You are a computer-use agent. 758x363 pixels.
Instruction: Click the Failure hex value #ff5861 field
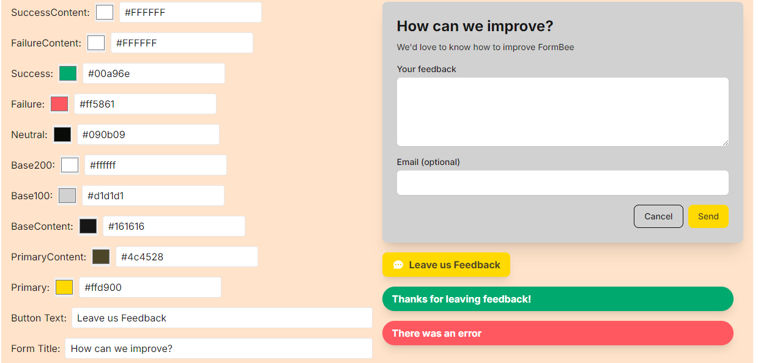pyautogui.click(x=145, y=104)
